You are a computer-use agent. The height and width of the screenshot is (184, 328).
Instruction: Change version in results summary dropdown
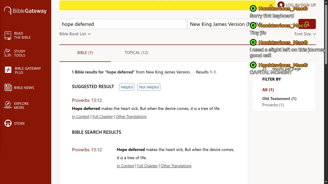tap(170, 72)
